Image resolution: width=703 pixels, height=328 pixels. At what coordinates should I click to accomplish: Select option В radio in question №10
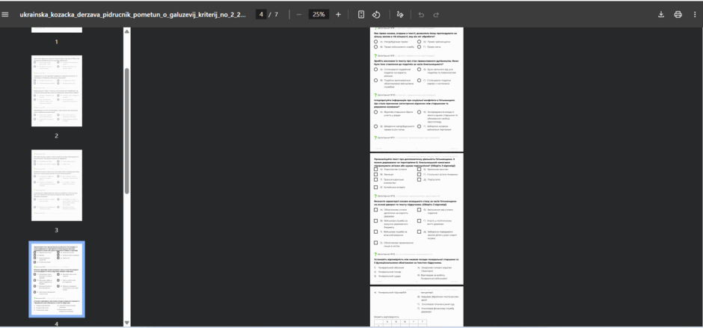[x=375, y=126]
